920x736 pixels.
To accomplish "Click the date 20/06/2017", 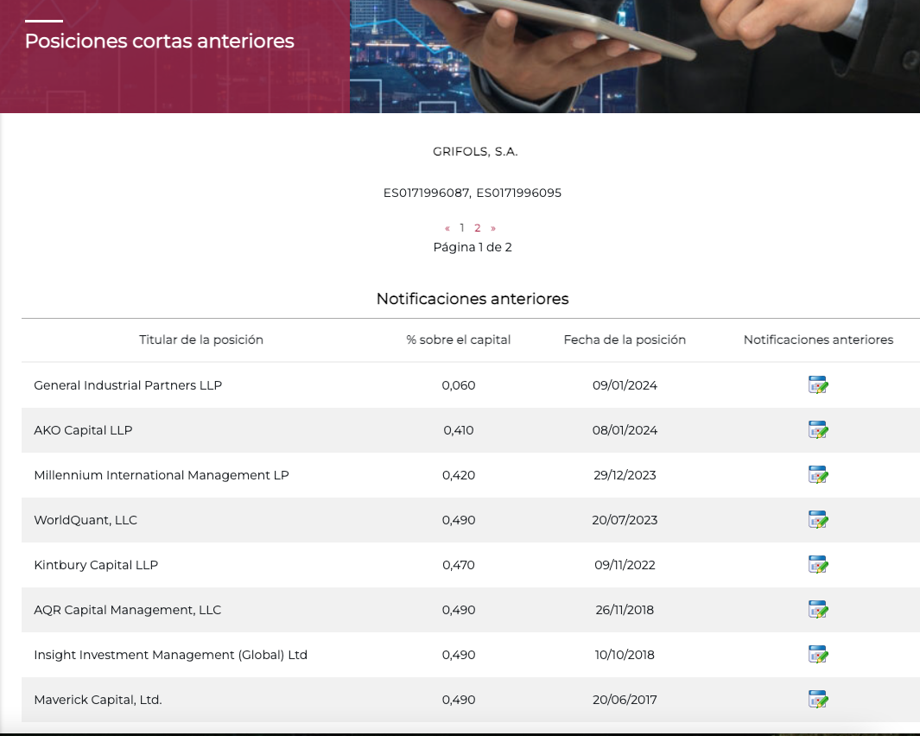I will (625, 700).
